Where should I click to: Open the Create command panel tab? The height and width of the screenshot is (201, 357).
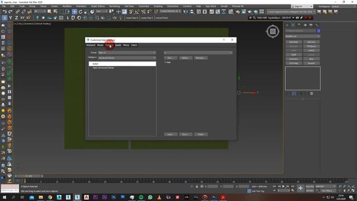[x=287, y=25]
